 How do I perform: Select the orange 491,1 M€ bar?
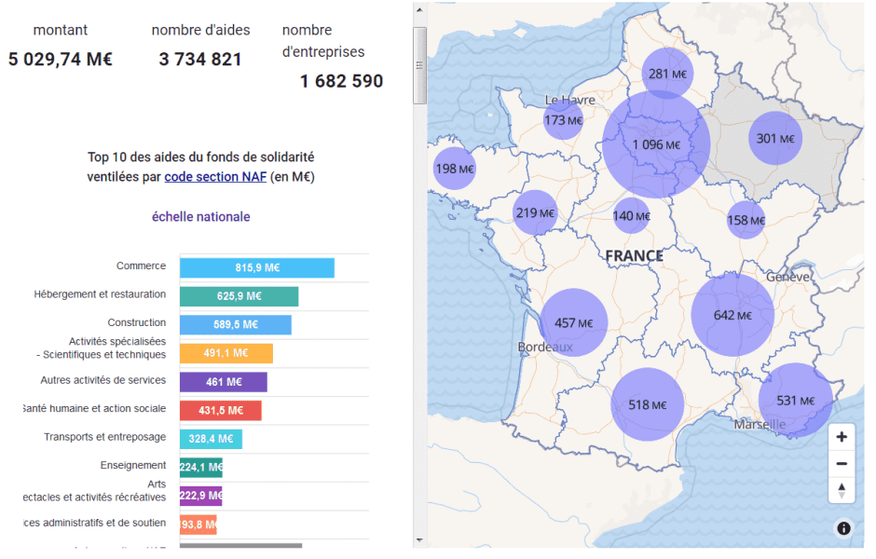click(226, 353)
